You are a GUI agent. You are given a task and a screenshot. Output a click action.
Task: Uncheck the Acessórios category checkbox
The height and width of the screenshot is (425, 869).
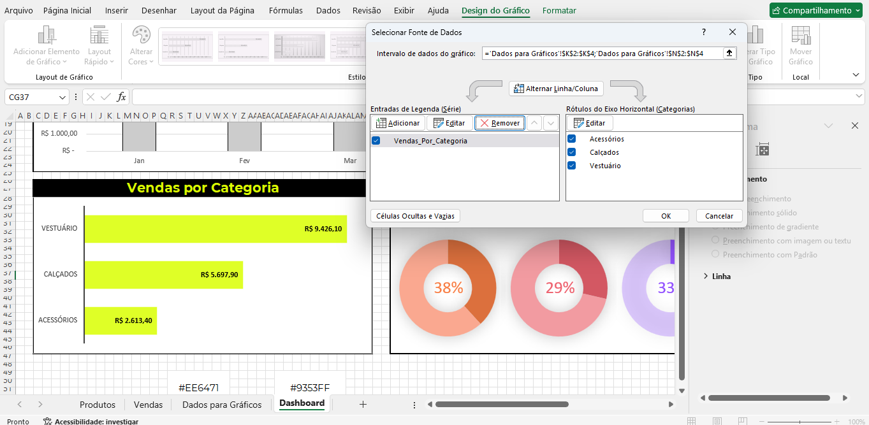pos(571,139)
